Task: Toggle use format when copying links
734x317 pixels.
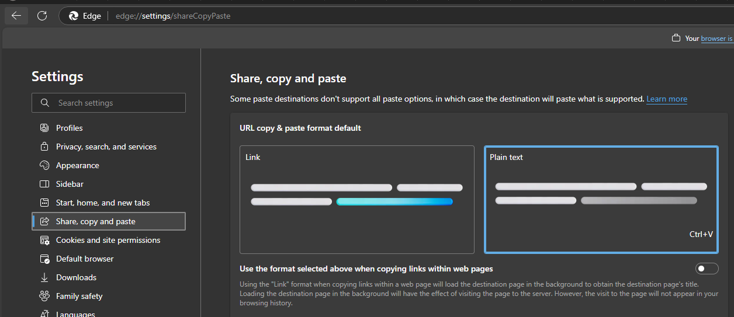Action: (707, 269)
